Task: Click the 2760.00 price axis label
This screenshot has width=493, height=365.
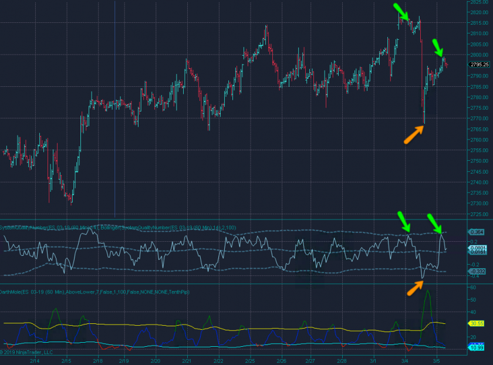Action: click(x=480, y=140)
